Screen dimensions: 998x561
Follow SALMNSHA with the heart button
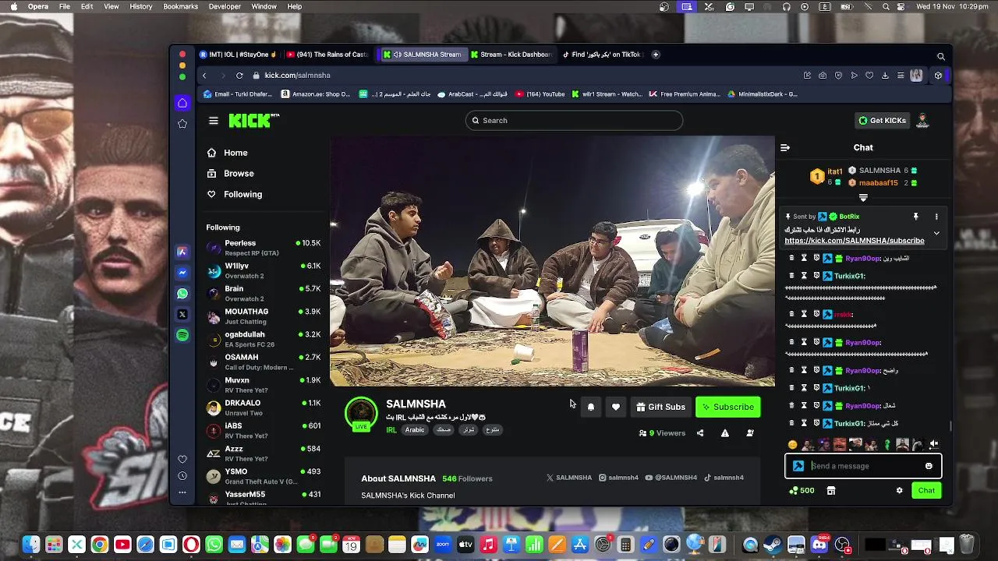[x=616, y=407]
